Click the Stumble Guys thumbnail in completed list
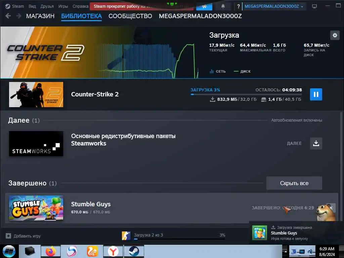Screen dimensions: 344x258 [36, 208]
